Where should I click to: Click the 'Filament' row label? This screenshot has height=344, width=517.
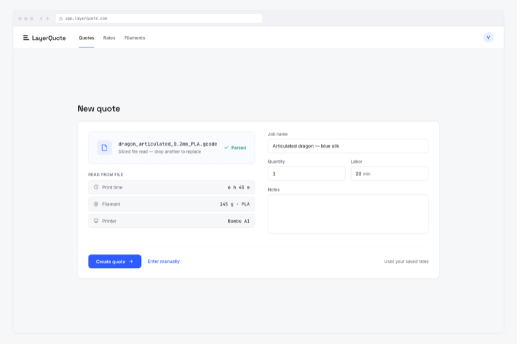[111, 204]
